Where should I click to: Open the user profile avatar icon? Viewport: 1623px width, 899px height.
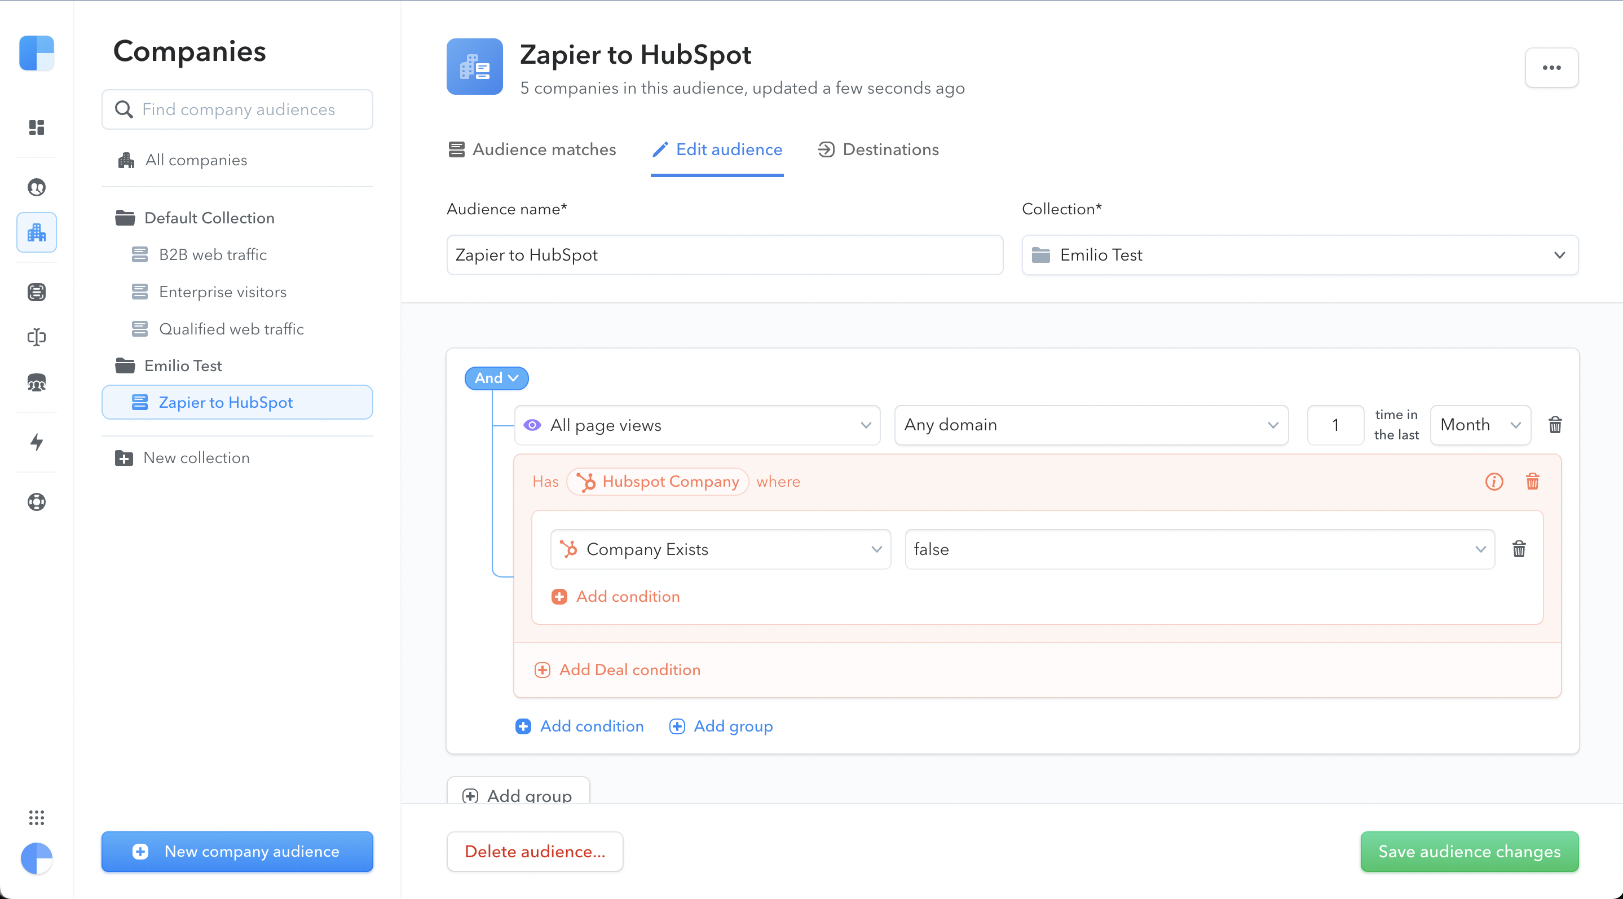[x=37, y=858]
